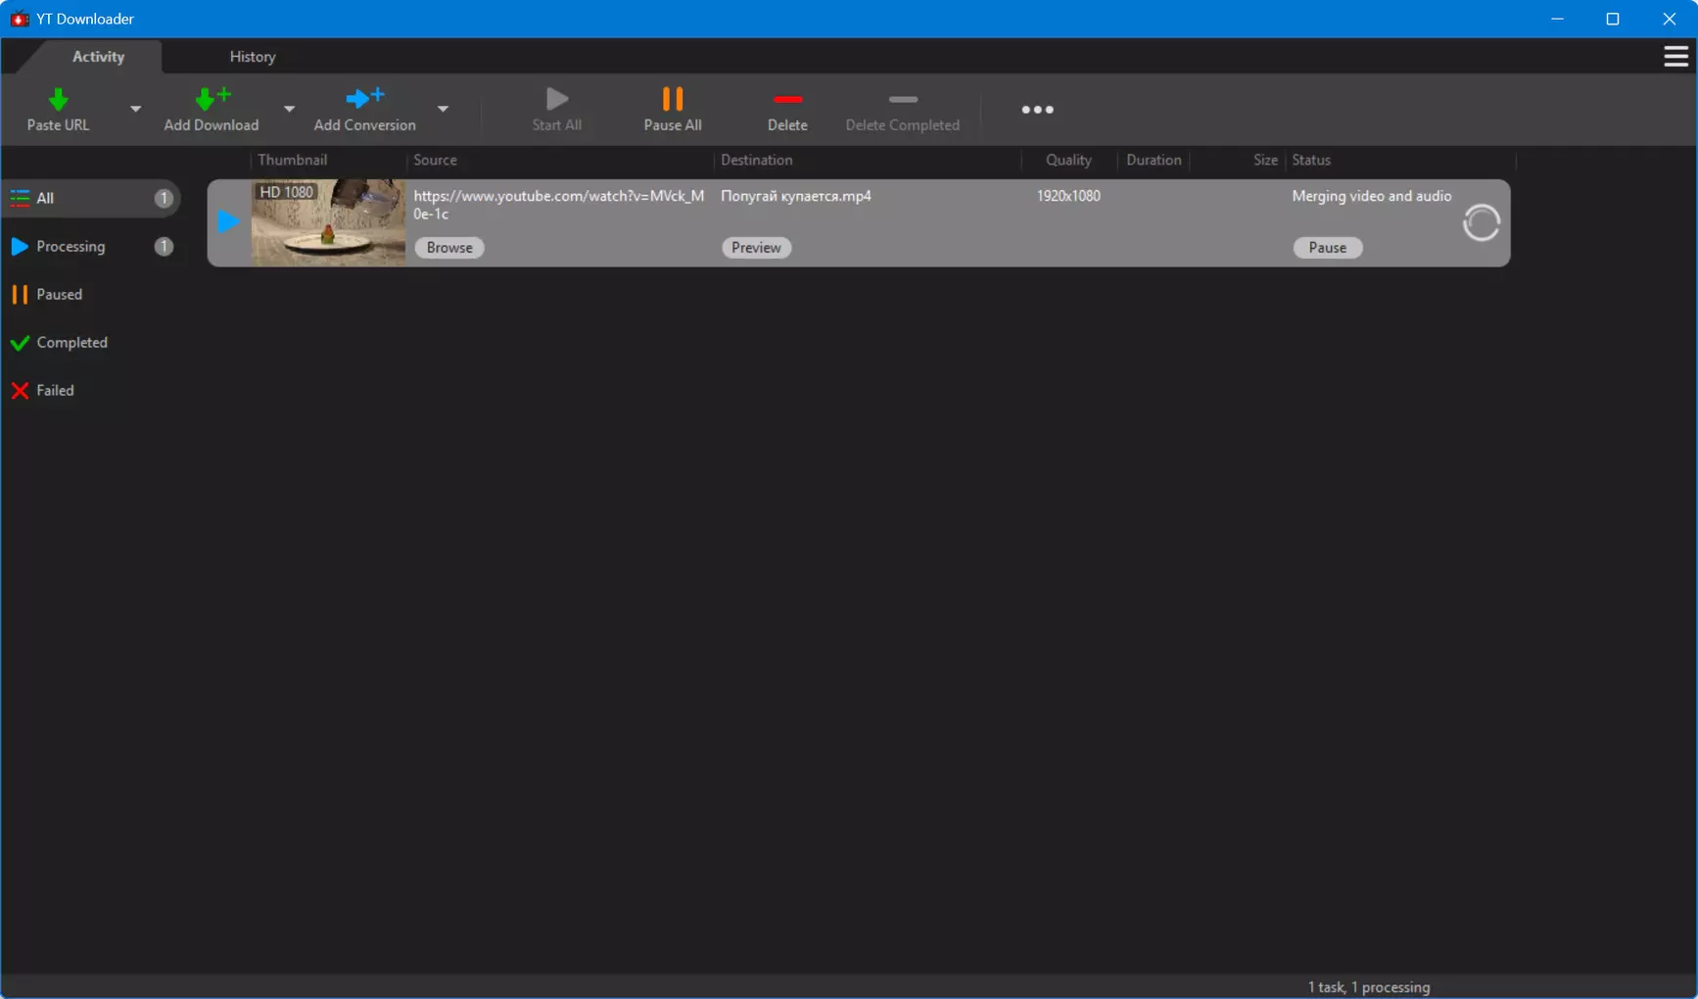Click the Pause button in the task row
The image size is (1698, 999).
click(1328, 248)
